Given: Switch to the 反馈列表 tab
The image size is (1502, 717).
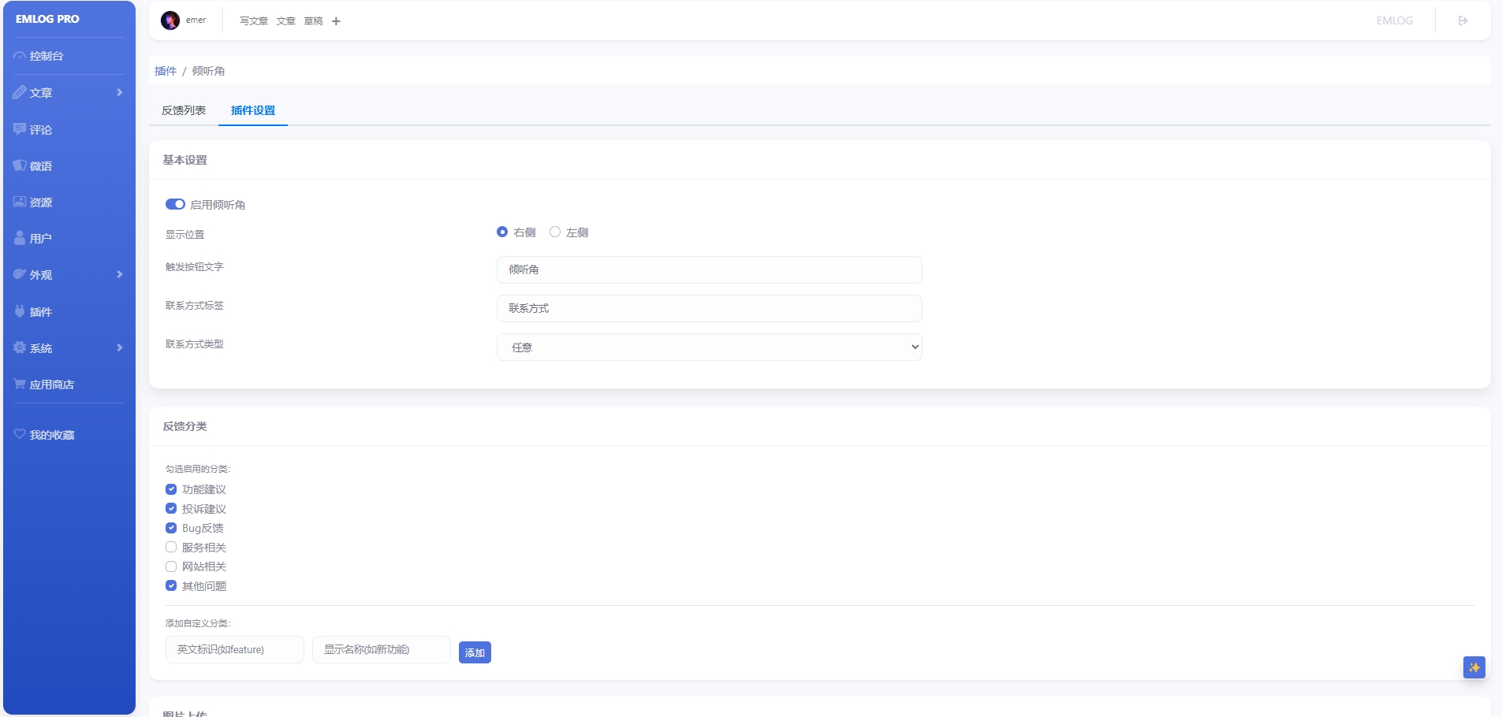Looking at the screenshot, I should click(184, 110).
